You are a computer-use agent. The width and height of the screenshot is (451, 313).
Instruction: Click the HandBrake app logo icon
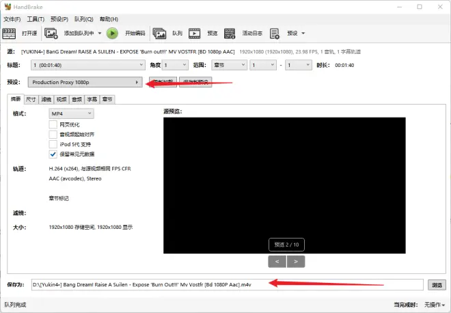8,7
